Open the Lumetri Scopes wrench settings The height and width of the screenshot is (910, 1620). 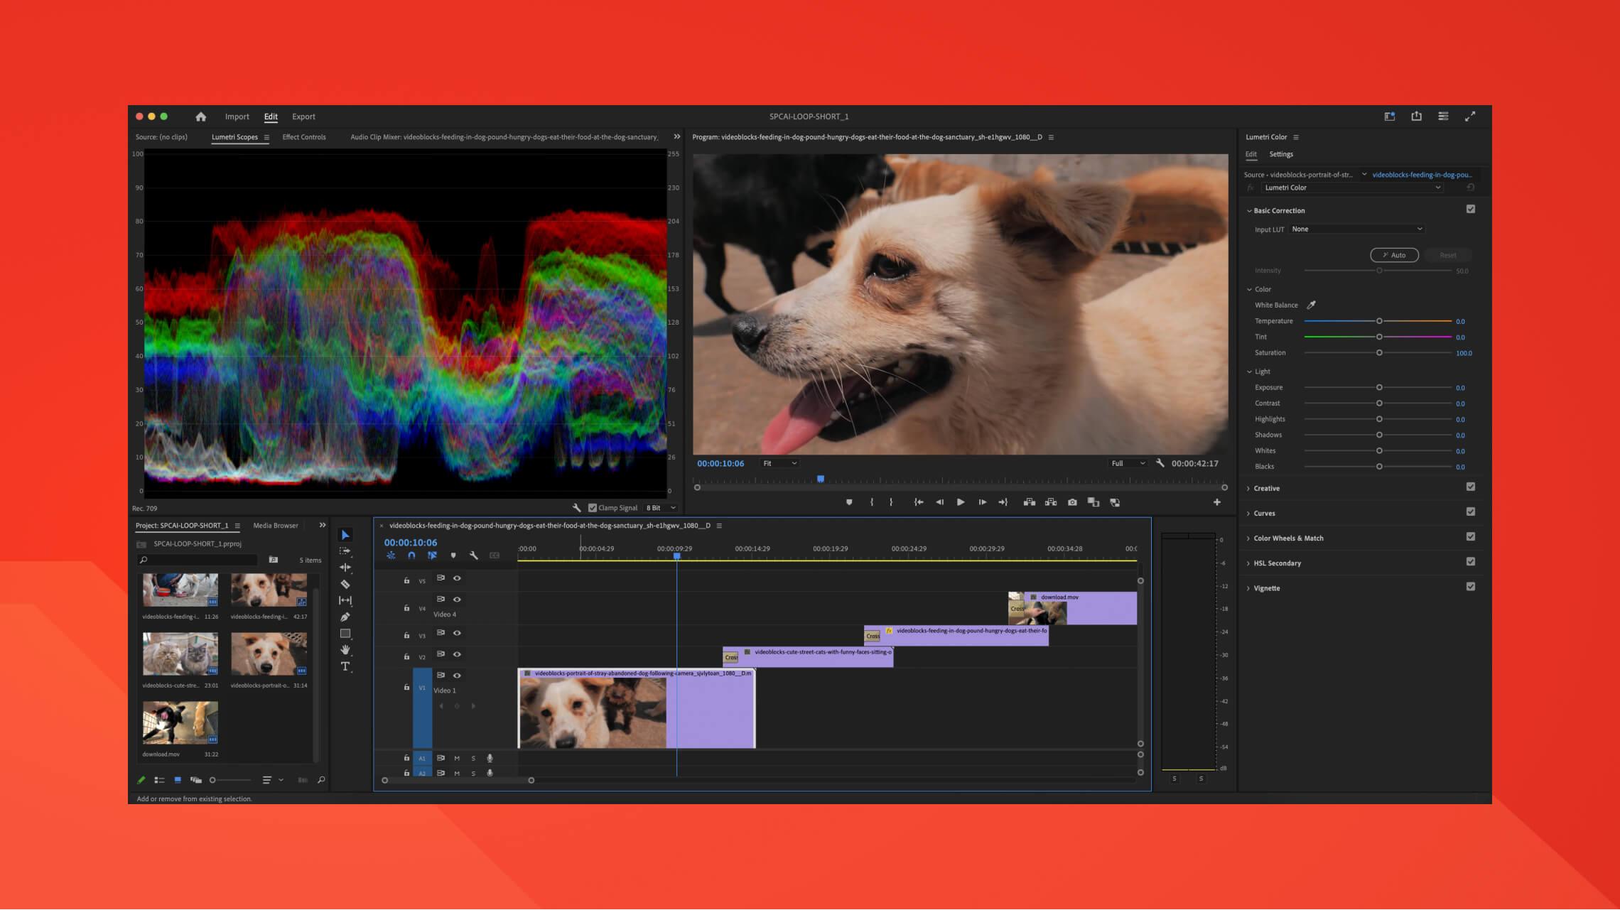(x=577, y=508)
